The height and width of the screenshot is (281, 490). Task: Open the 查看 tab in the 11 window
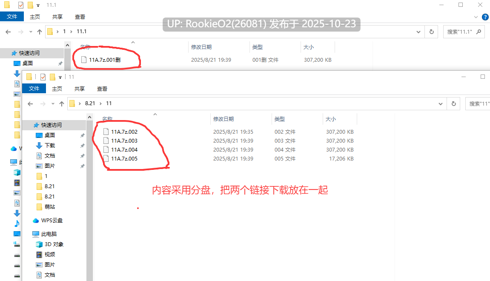tap(102, 89)
